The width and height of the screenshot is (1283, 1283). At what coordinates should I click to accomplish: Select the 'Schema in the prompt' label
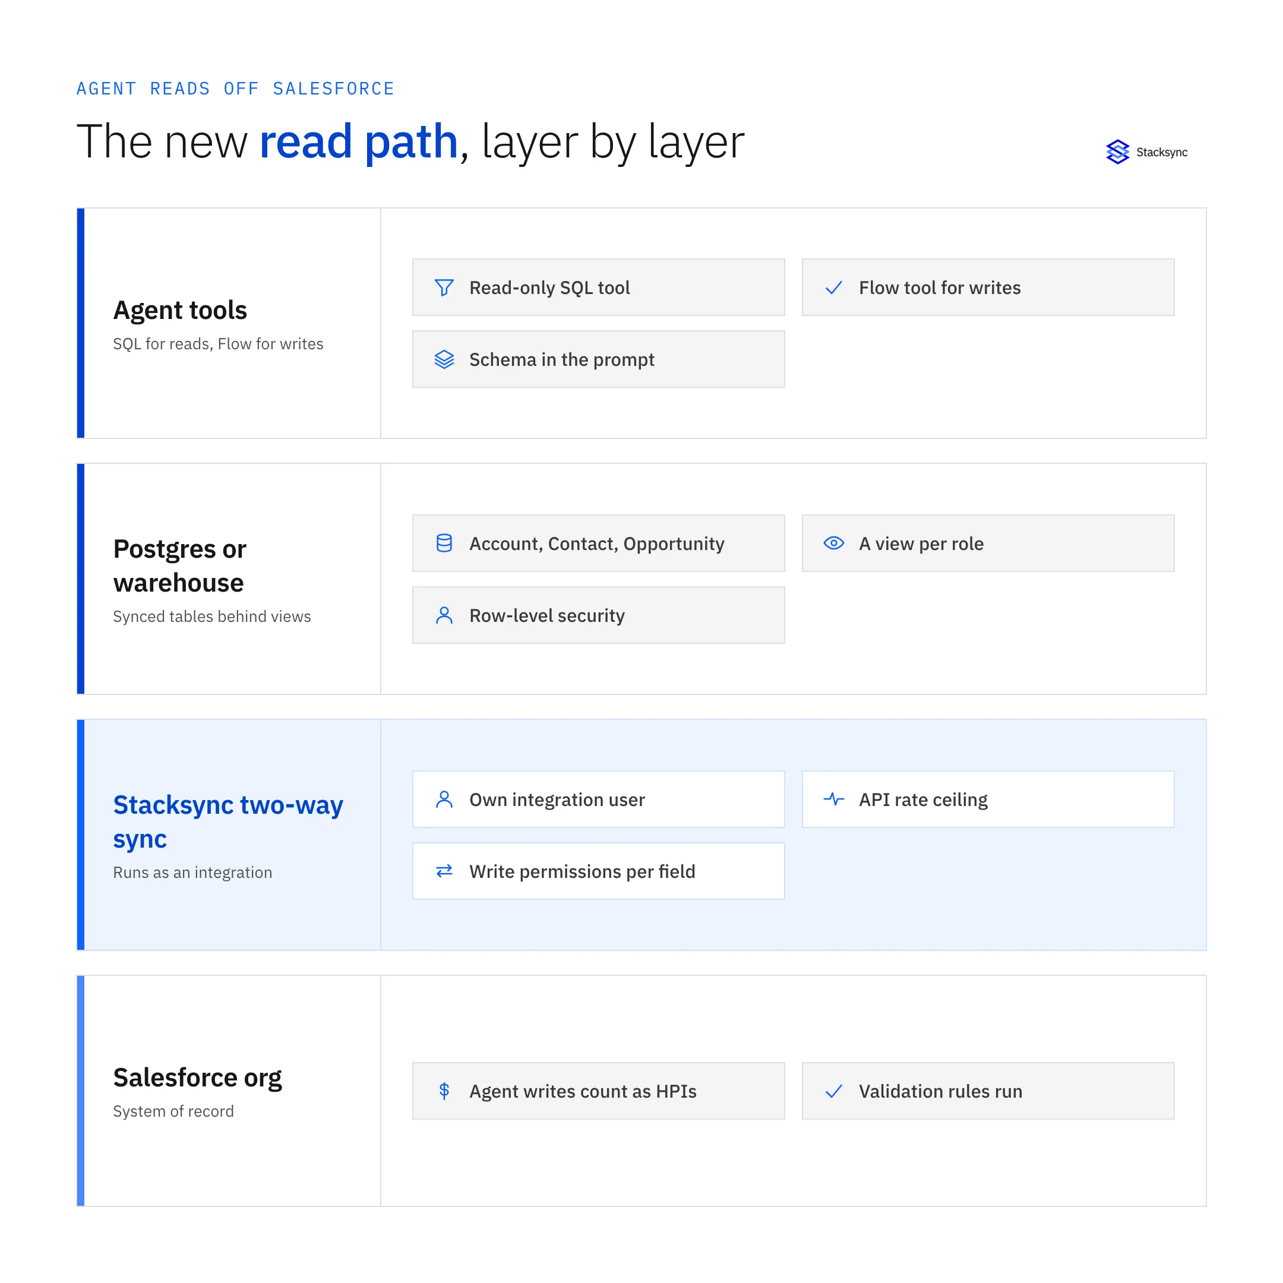click(562, 360)
